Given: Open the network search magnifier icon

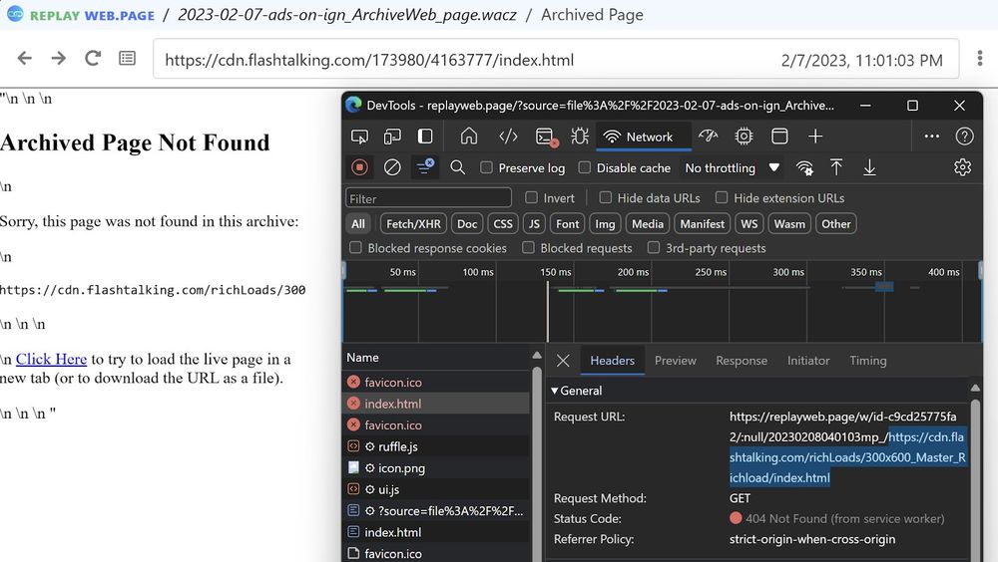Looking at the screenshot, I should pos(457,167).
